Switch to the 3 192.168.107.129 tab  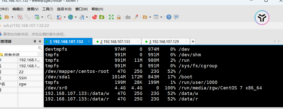[166, 42]
